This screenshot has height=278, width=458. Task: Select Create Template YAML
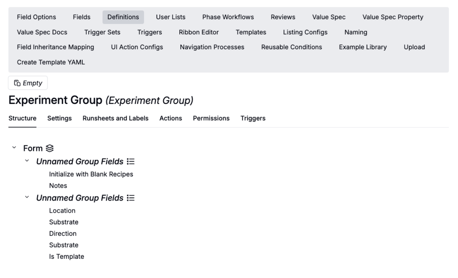51,62
